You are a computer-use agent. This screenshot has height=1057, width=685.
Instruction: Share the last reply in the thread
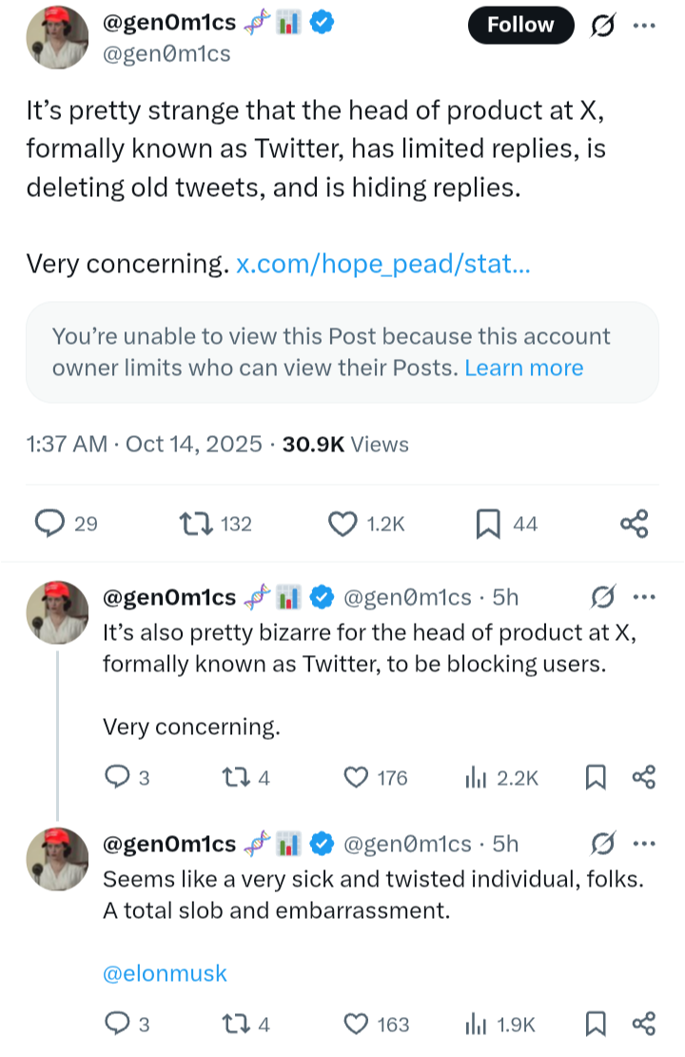click(x=644, y=1024)
